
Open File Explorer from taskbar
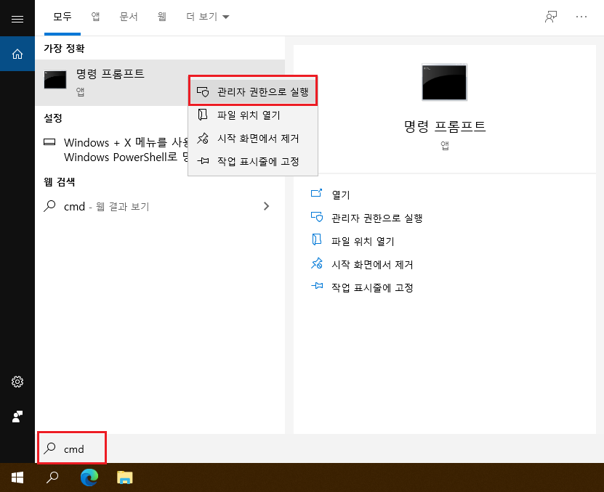[x=124, y=477]
